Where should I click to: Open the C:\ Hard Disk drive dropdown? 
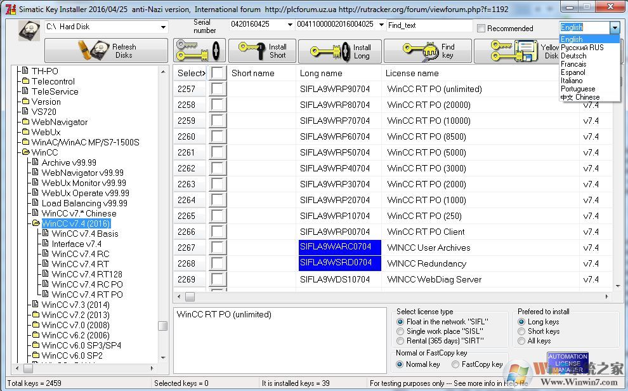(x=163, y=27)
